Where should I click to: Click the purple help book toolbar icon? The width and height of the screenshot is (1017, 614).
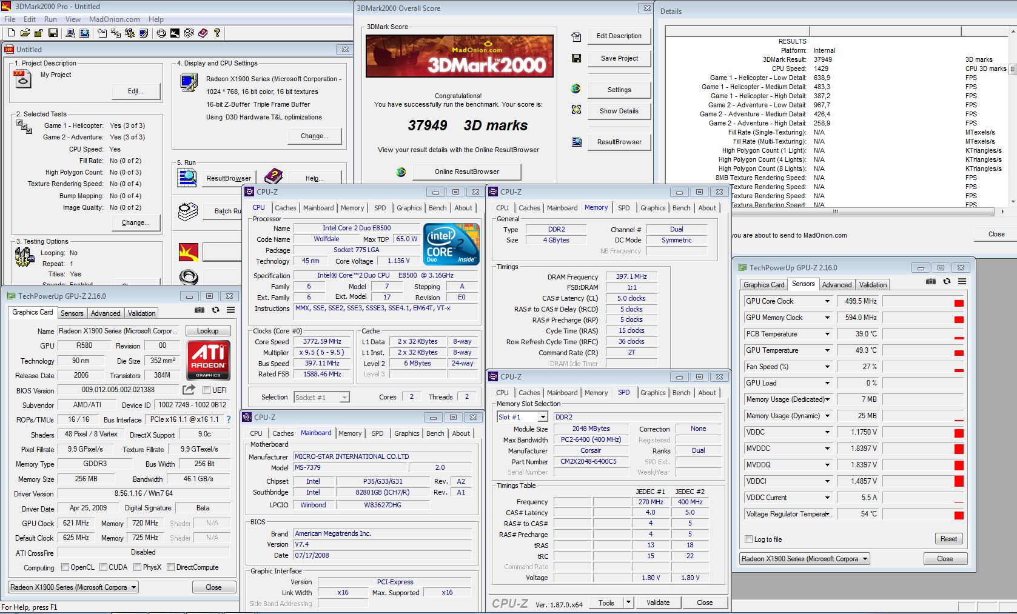coord(203,33)
